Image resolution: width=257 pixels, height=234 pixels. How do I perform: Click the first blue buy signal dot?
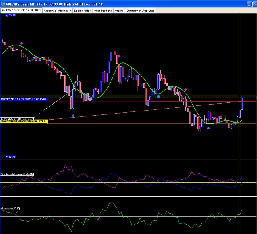point(73,116)
